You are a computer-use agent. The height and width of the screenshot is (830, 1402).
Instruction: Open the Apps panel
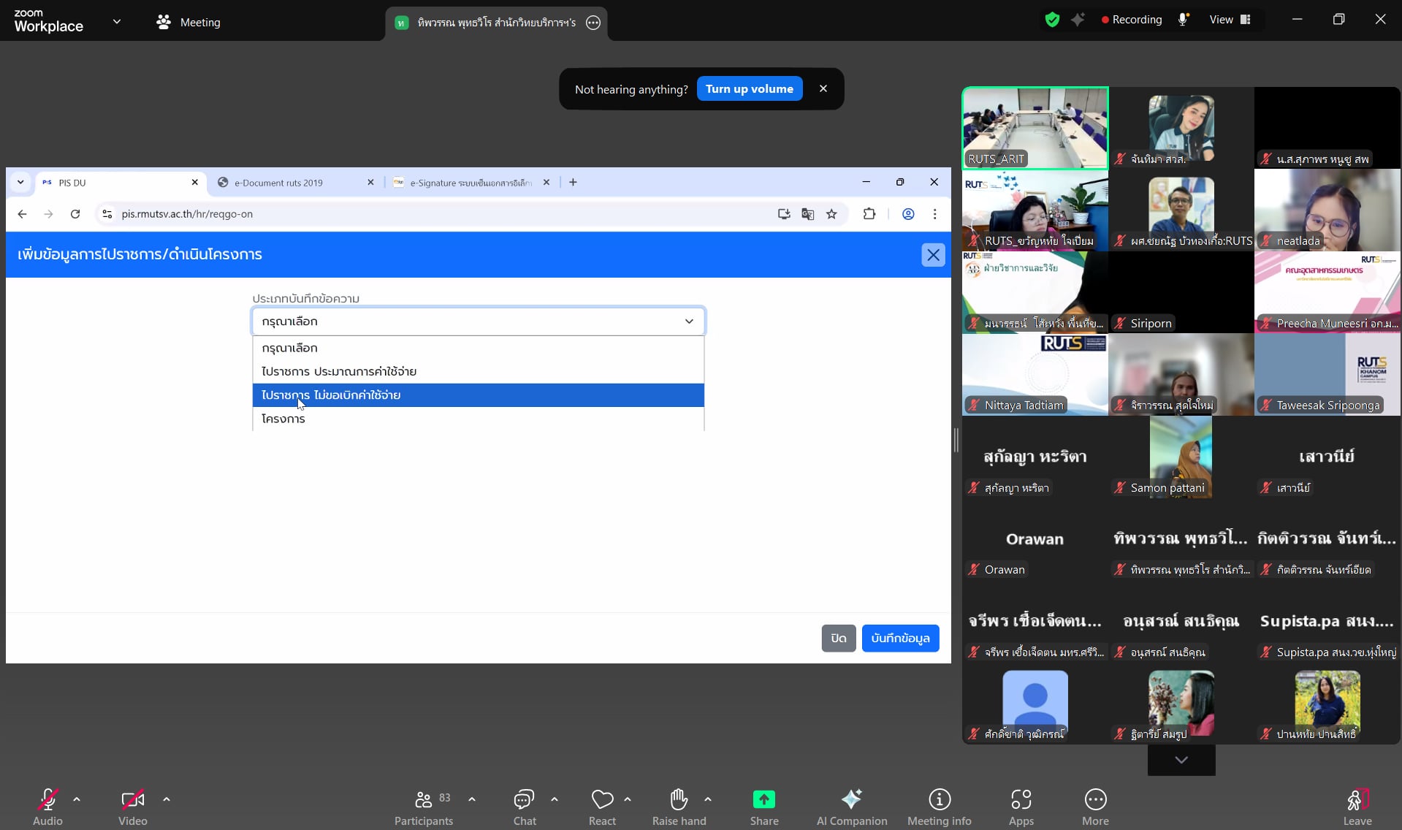pyautogui.click(x=1021, y=799)
